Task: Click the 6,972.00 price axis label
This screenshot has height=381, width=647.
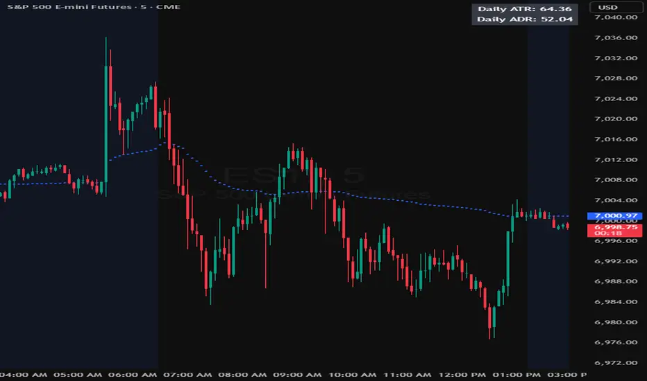Action: (x=616, y=362)
